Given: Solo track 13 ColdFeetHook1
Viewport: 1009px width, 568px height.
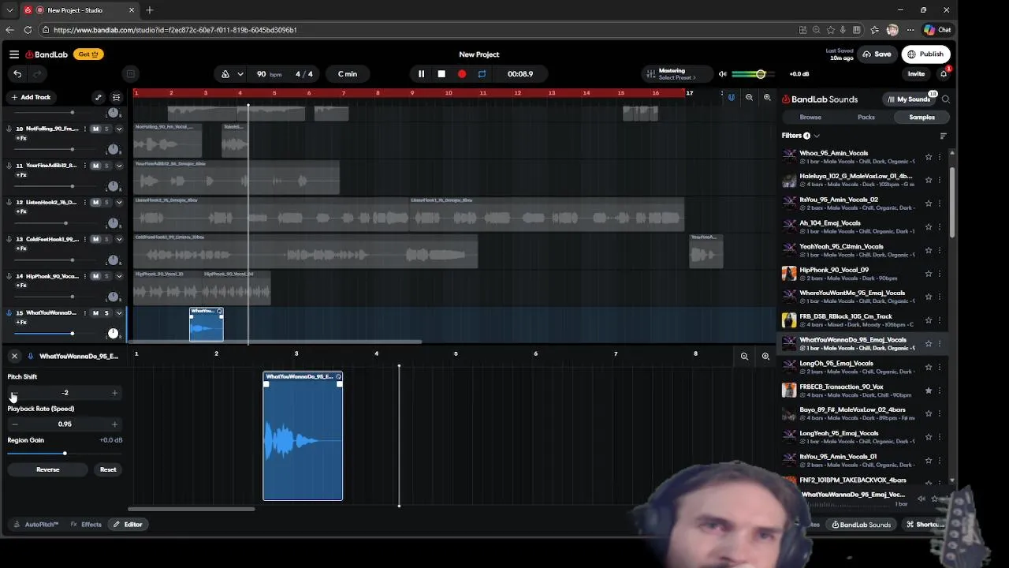Looking at the screenshot, I should click(x=107, y=239).
